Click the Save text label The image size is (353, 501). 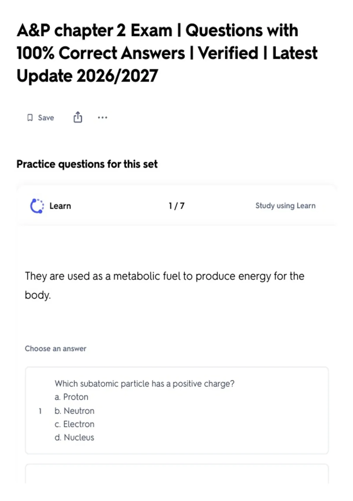click(x=46, y=118)
